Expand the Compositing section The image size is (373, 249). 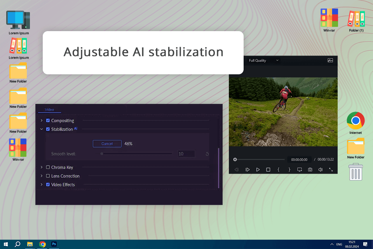[x=42, y=121]
